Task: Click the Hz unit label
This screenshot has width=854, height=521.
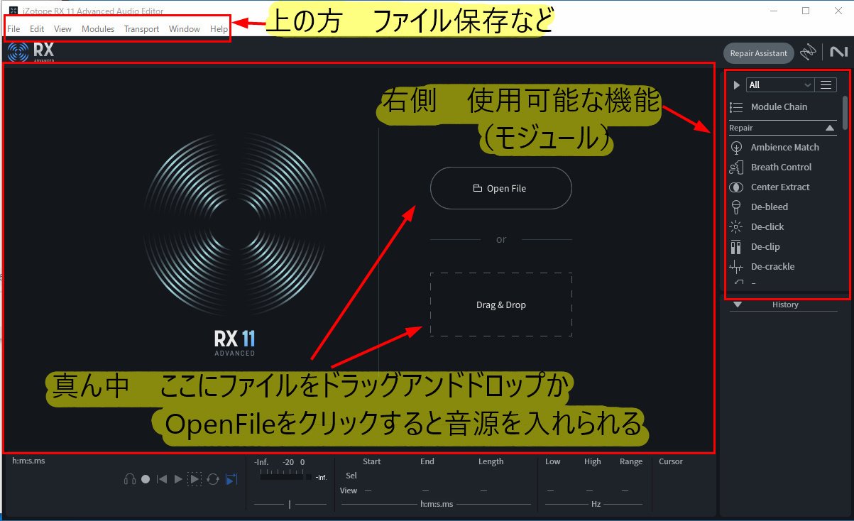Action: [596, 504]
